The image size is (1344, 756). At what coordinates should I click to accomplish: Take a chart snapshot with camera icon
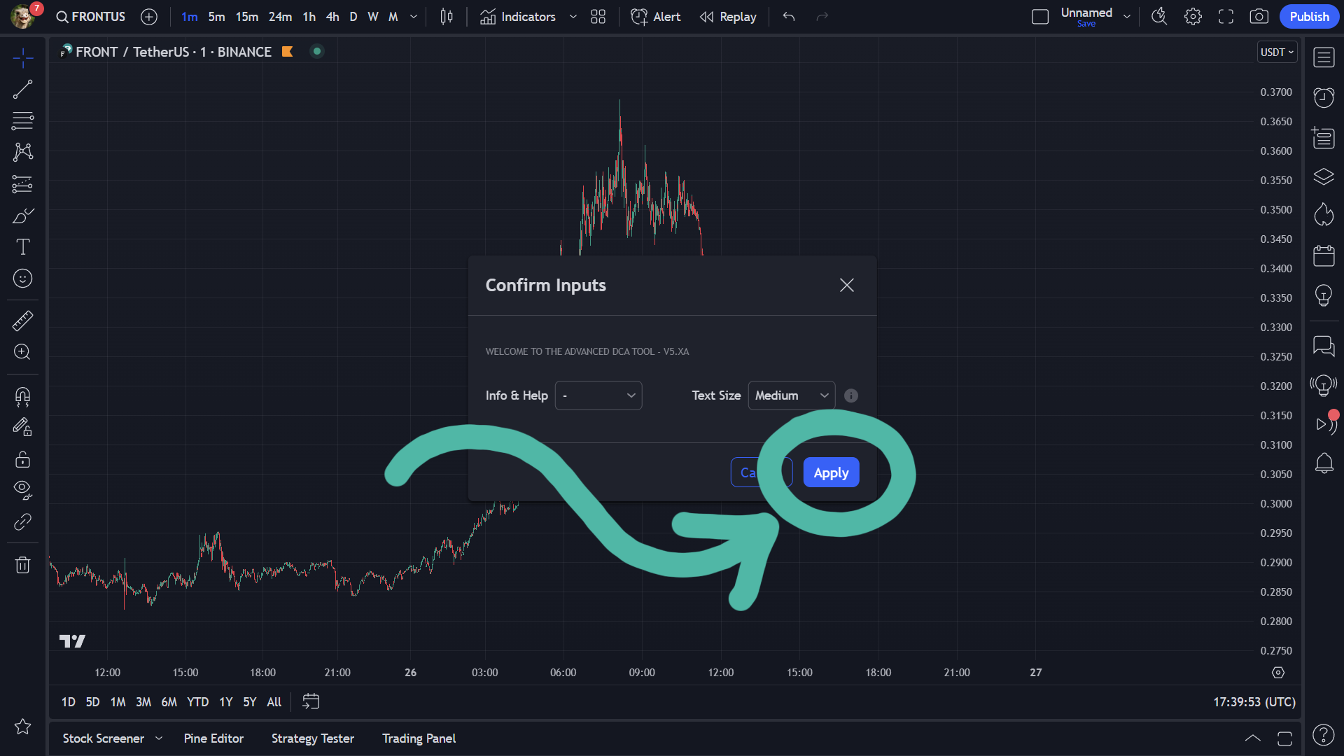click(x=1259, y=16)
